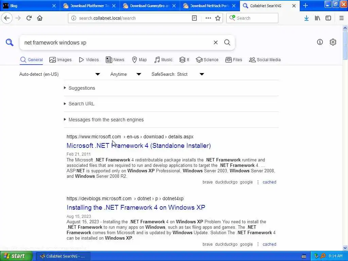Show site information for search.collabnet.local

pyautogui.click(x=74, y=18)
